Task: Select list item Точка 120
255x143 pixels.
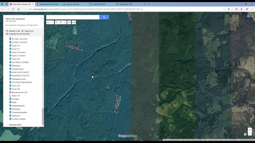Action: coord(16,59)
